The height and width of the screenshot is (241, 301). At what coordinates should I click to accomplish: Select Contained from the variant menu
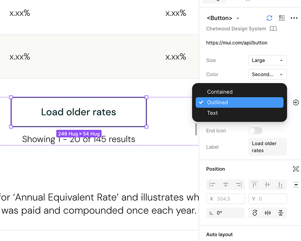coord(220,92)
